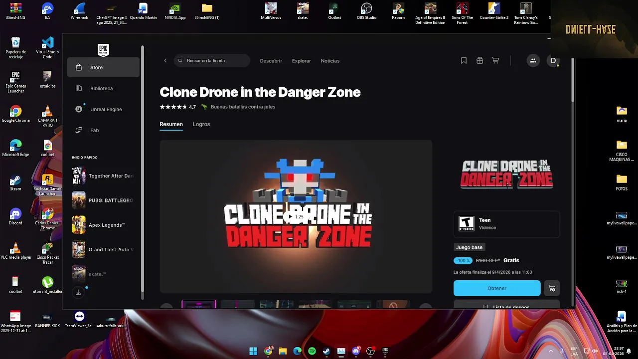Open Windows Start button

253,351
